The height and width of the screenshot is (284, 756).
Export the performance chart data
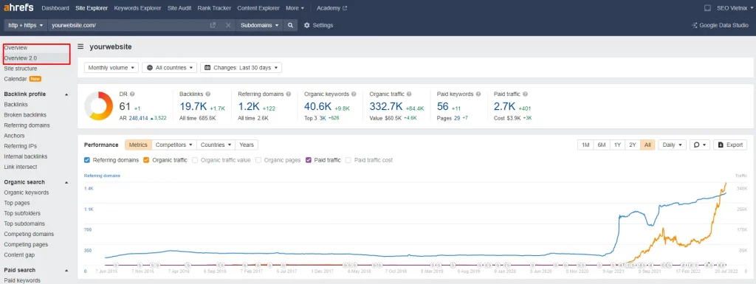[x=730, y=145]
